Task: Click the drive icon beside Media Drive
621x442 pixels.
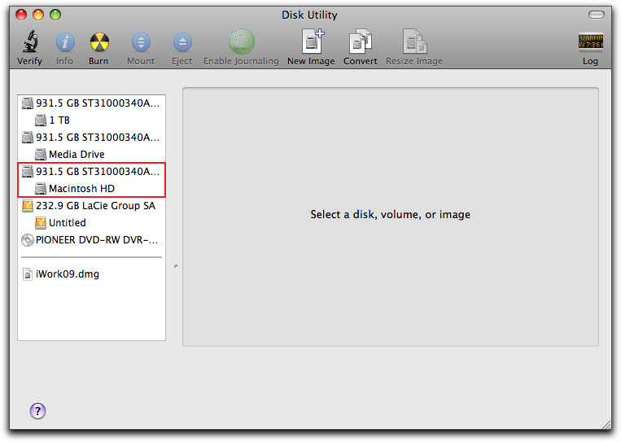Action: pyautogui.click(x=41, y=155)
